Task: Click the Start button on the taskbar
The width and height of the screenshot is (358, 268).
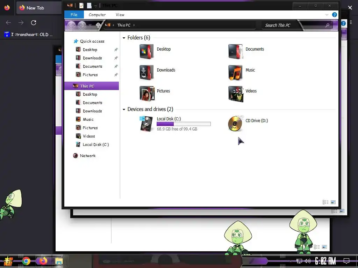Action: click(x=8, y=261)
